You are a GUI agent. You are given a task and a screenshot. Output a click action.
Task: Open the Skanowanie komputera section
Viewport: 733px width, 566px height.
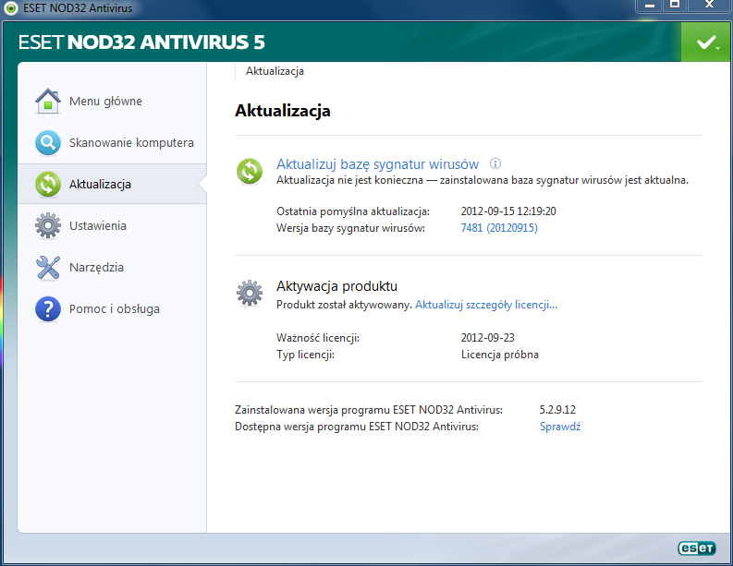(x=112, y=142)
